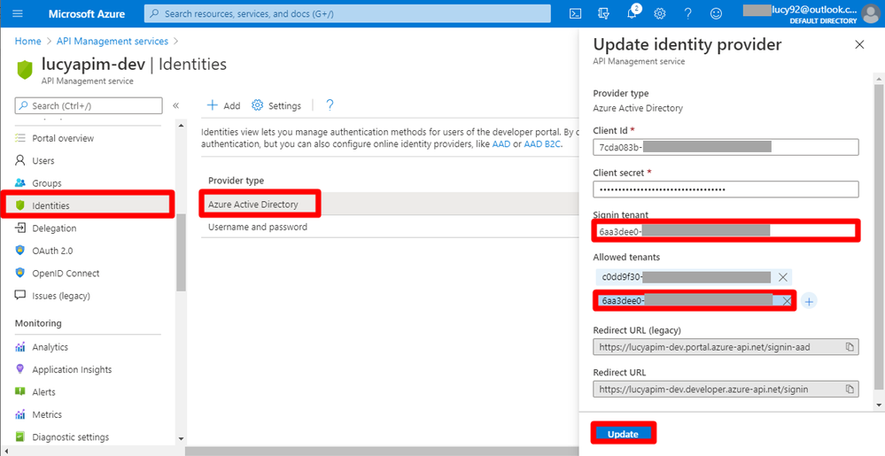This screenshot has width=885, height=456.
Task: Click the Client Id field
Action: click(x=726, y=147)
